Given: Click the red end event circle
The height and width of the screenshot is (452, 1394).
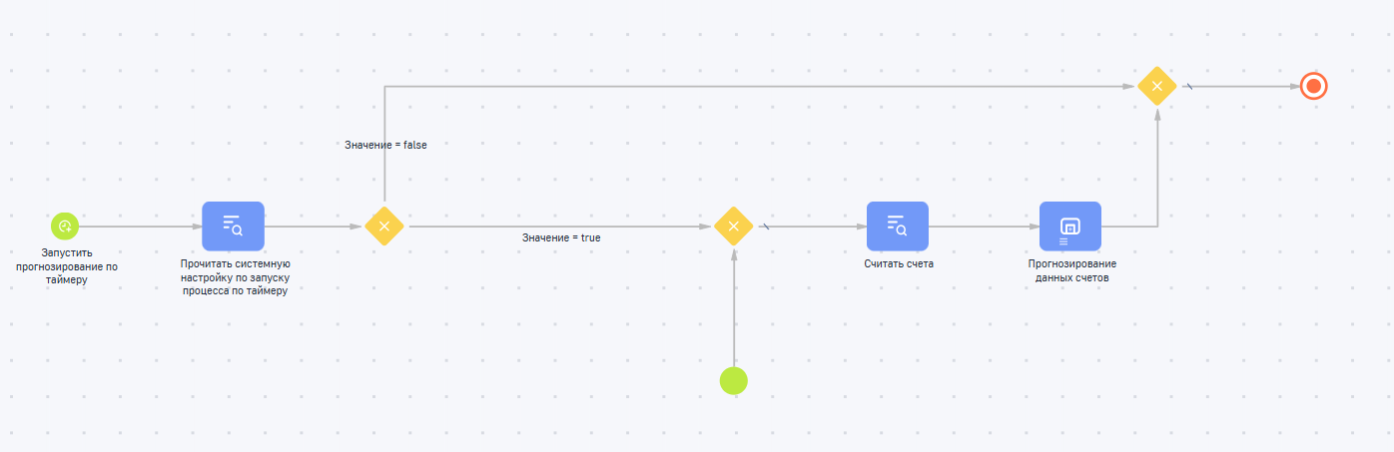Looking at the screenshot, I should click(1314, 87).
